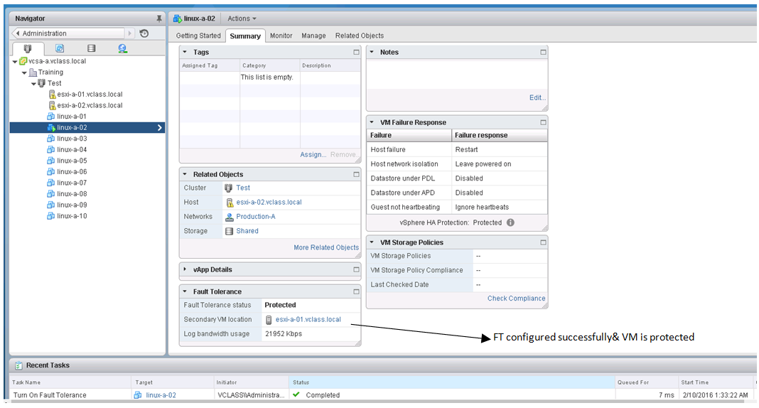This screenshot has width=759, height=408.
Task: Open the Test cluster link
Action: [243, 188]
